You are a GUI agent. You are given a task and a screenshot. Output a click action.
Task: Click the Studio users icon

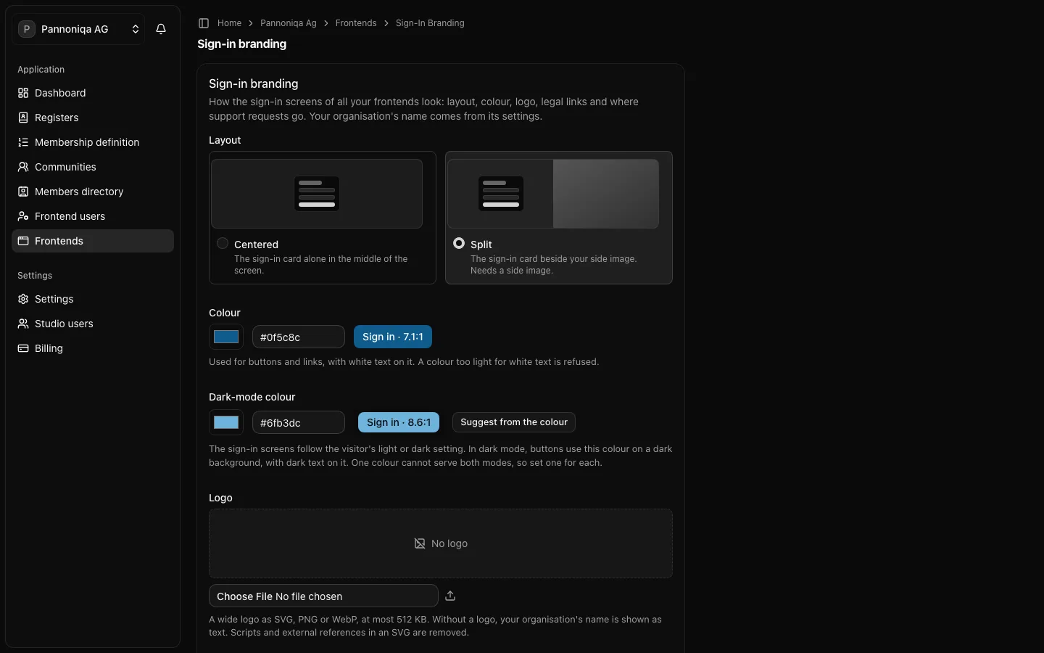click(23, 324)
